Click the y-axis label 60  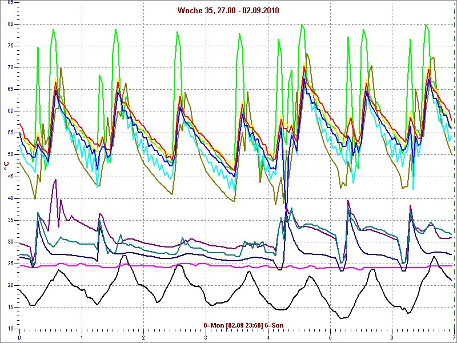point(10,111)
